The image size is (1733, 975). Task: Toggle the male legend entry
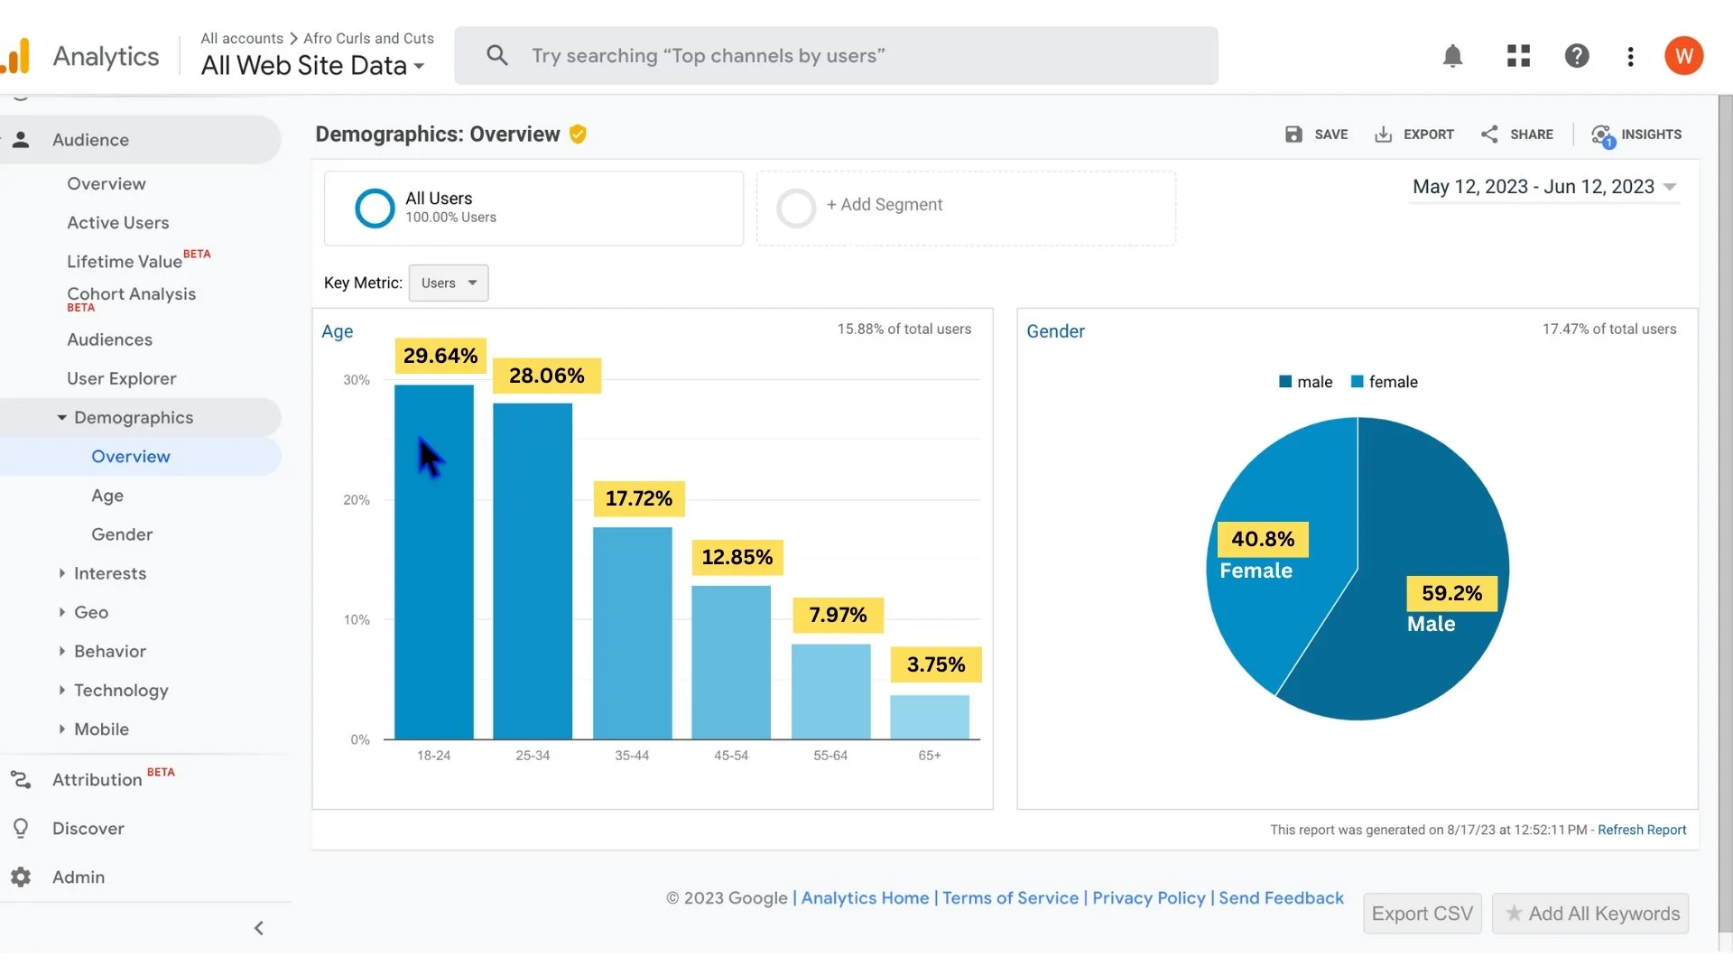[1305, 382]
